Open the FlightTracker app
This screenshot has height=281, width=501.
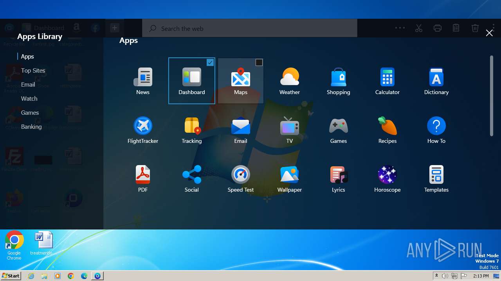coord(143,130)
